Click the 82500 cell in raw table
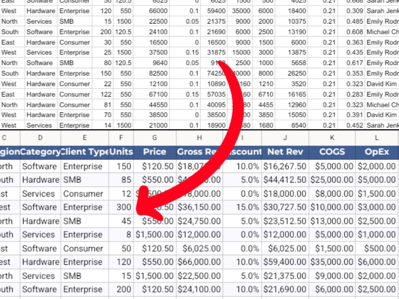Image resolution: width=399 pixels, height=299 pixels. (151, 73)
